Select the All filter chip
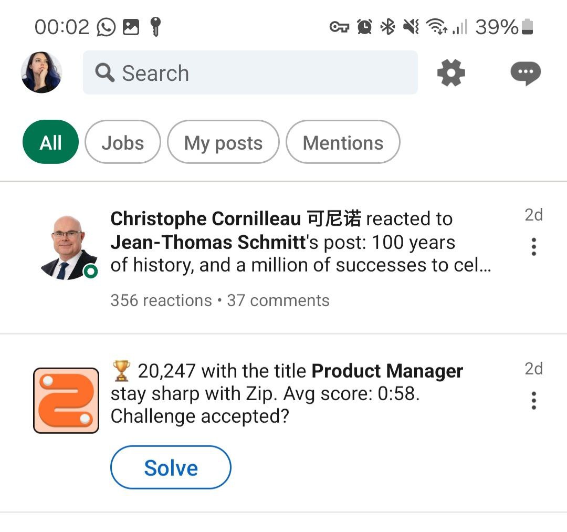The image size is (567, 532). pyautogui.click(x=50, y=142)
